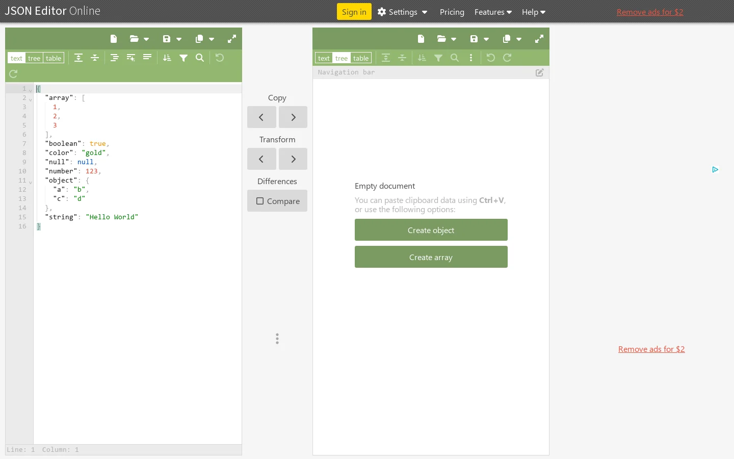Screen dimensions: 734x459
Task: Expand the copy dropdown in left panel
Action: pyautogui.click(x=212, y=39)
